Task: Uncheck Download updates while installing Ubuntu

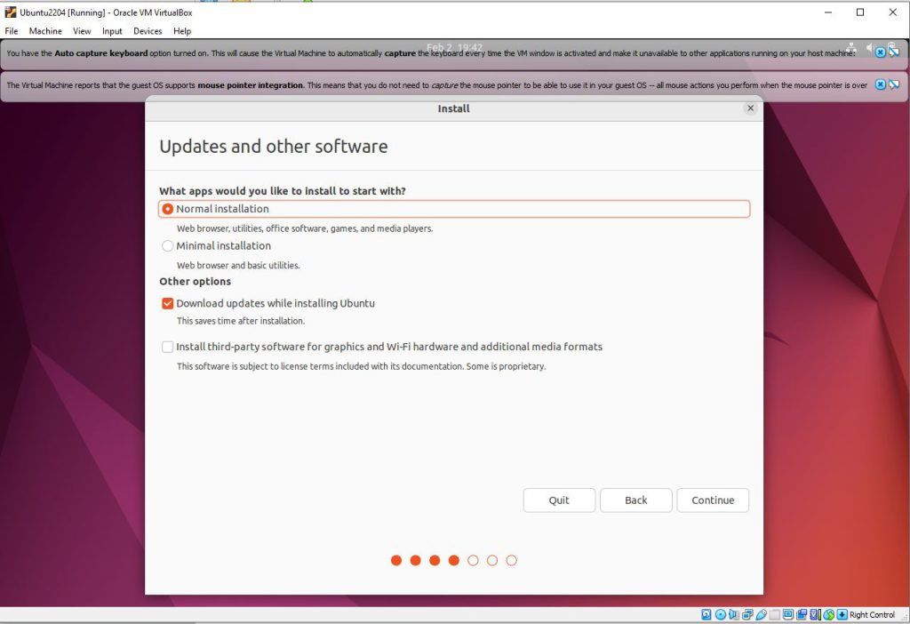Action: 168,304
